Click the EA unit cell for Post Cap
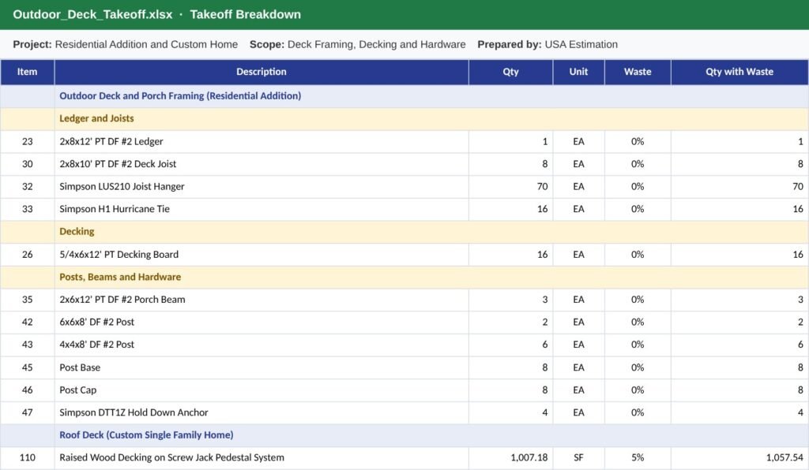Viewport: 809px width, 470px height. point(578,390)
